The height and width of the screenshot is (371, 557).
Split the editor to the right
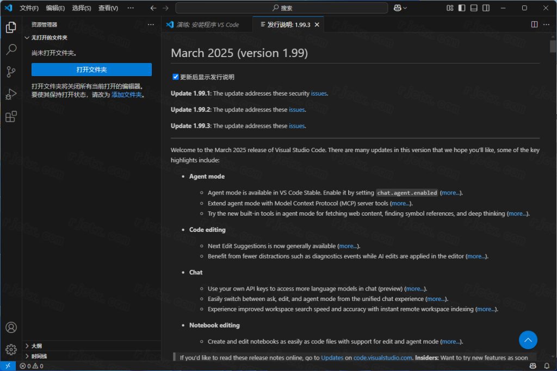[534, 24]
